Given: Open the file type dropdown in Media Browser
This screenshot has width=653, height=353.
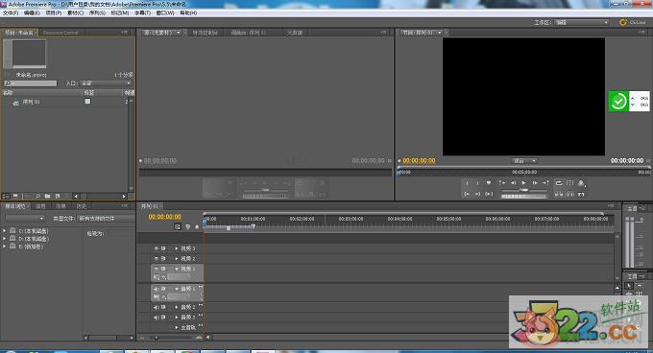Looking at the screenshot, I should 106,219.
